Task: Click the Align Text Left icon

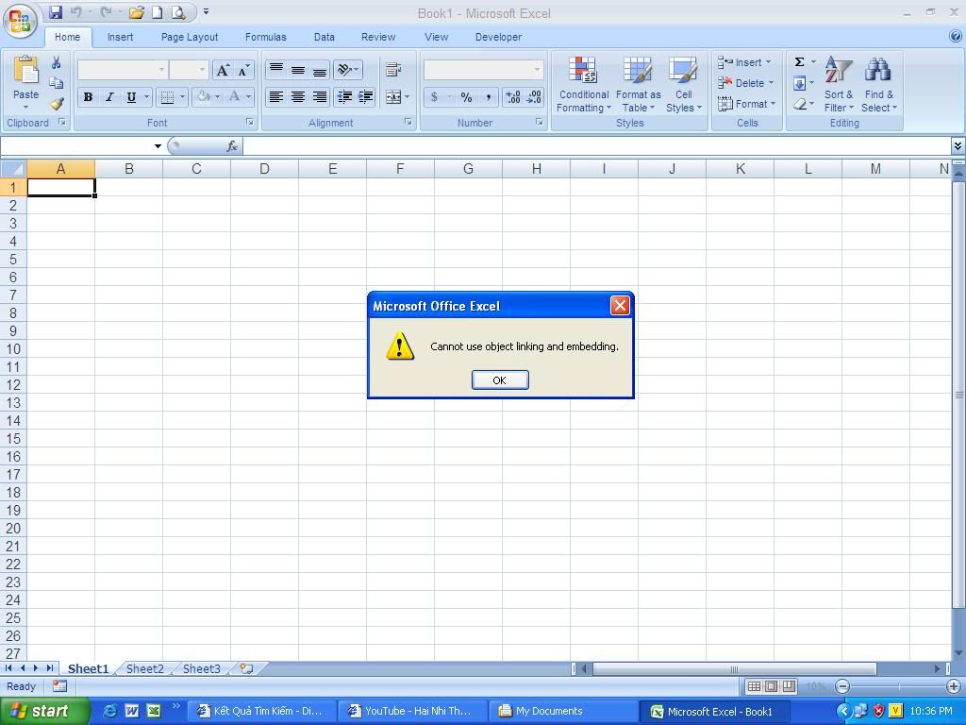Action: (276, 97)
